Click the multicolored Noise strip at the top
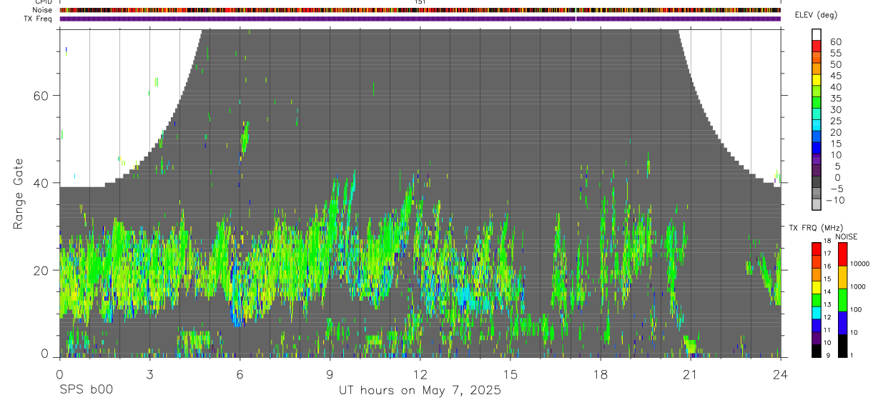878x405 pixels. [420, 10]
